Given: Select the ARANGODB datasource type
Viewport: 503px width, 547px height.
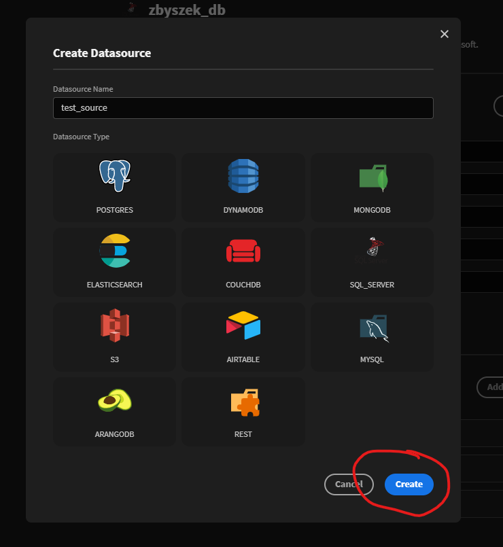Looking at the screenshot, I should pos(114,412).
